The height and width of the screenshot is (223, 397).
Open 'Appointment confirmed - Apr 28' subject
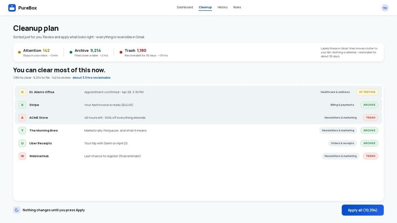point(114,92)
